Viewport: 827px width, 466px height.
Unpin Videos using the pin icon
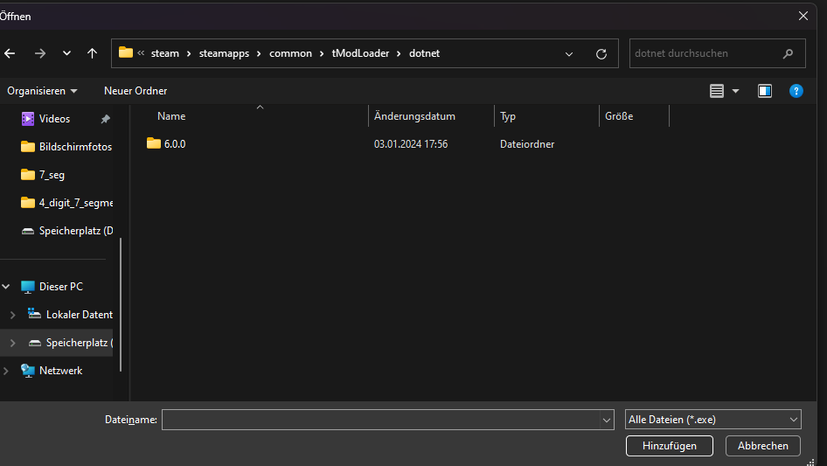coord(106,119)
